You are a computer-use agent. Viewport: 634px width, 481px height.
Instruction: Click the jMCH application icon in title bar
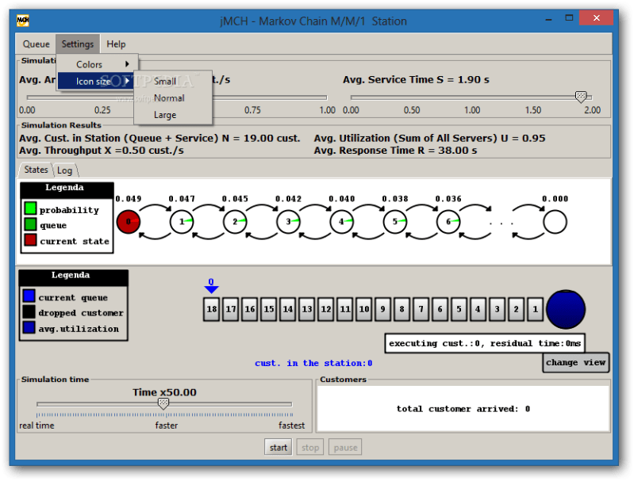click(x=23, y=20)
